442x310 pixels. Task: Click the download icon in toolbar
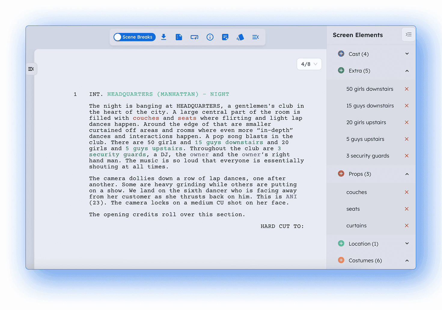163,37
